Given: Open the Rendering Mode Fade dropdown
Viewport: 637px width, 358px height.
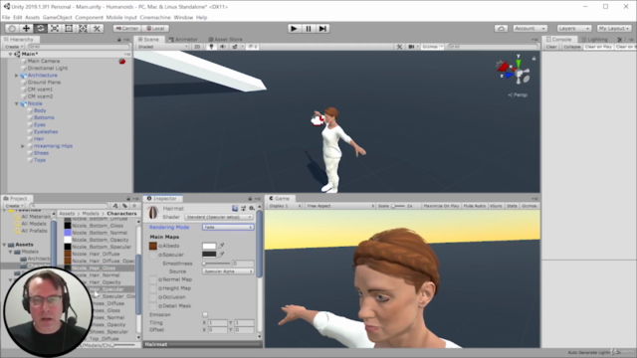Looking at the screenshot, I should [x=228, y=228].
